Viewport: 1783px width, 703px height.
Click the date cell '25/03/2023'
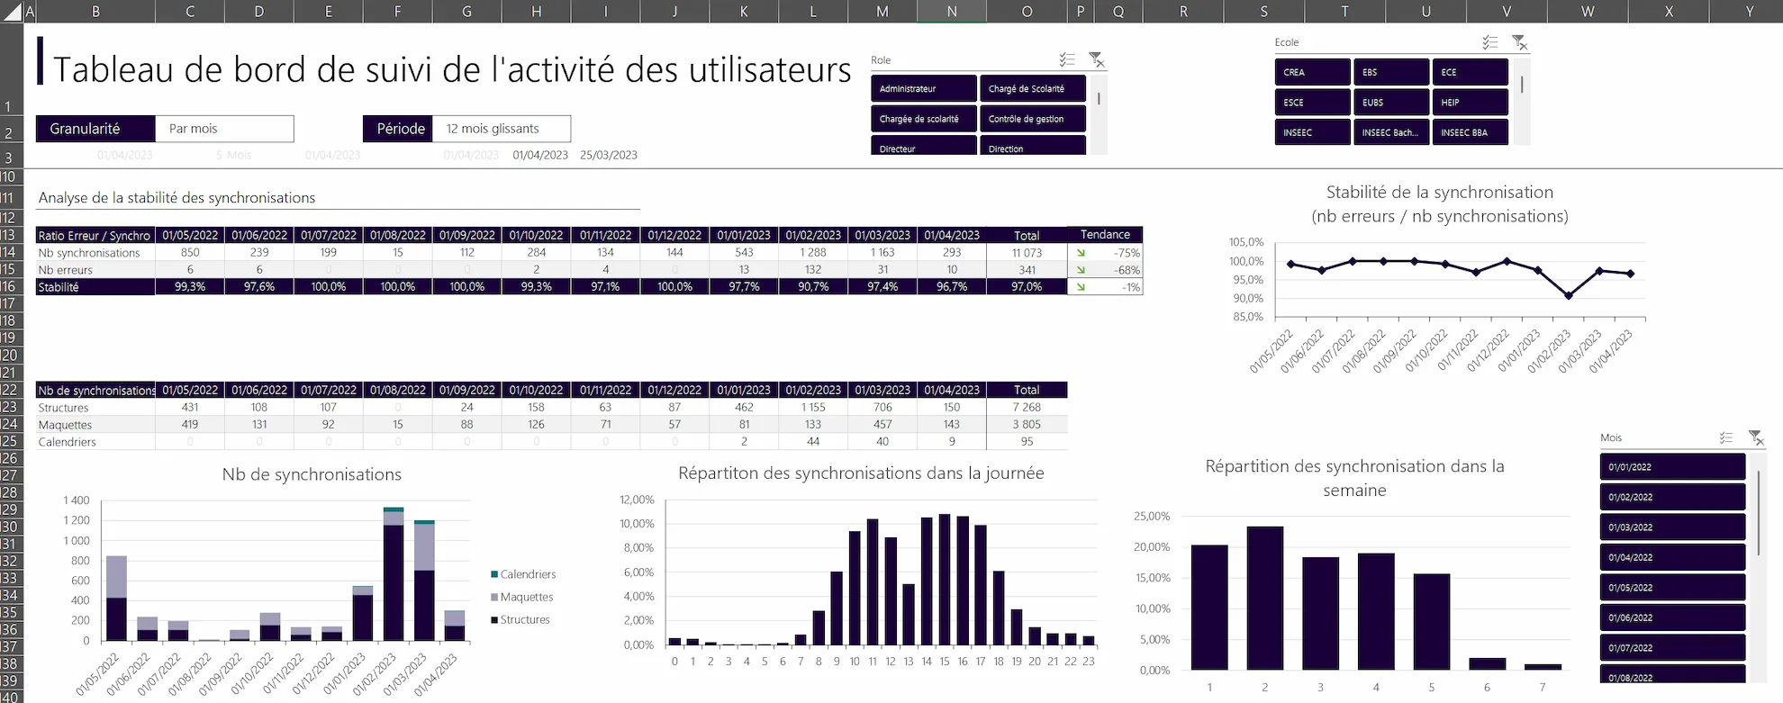click(x=609, y=155)
